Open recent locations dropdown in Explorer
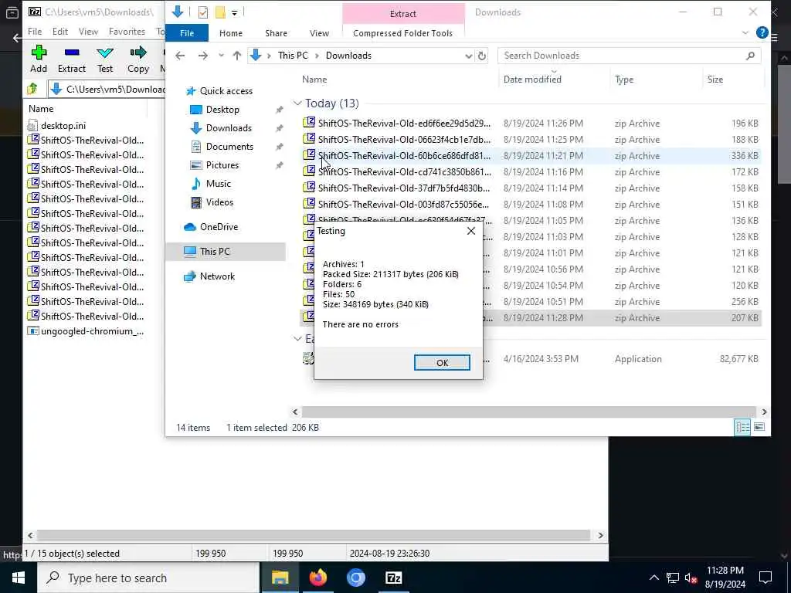Viewport: 791px width, 593px height. (x=221, y=56)
